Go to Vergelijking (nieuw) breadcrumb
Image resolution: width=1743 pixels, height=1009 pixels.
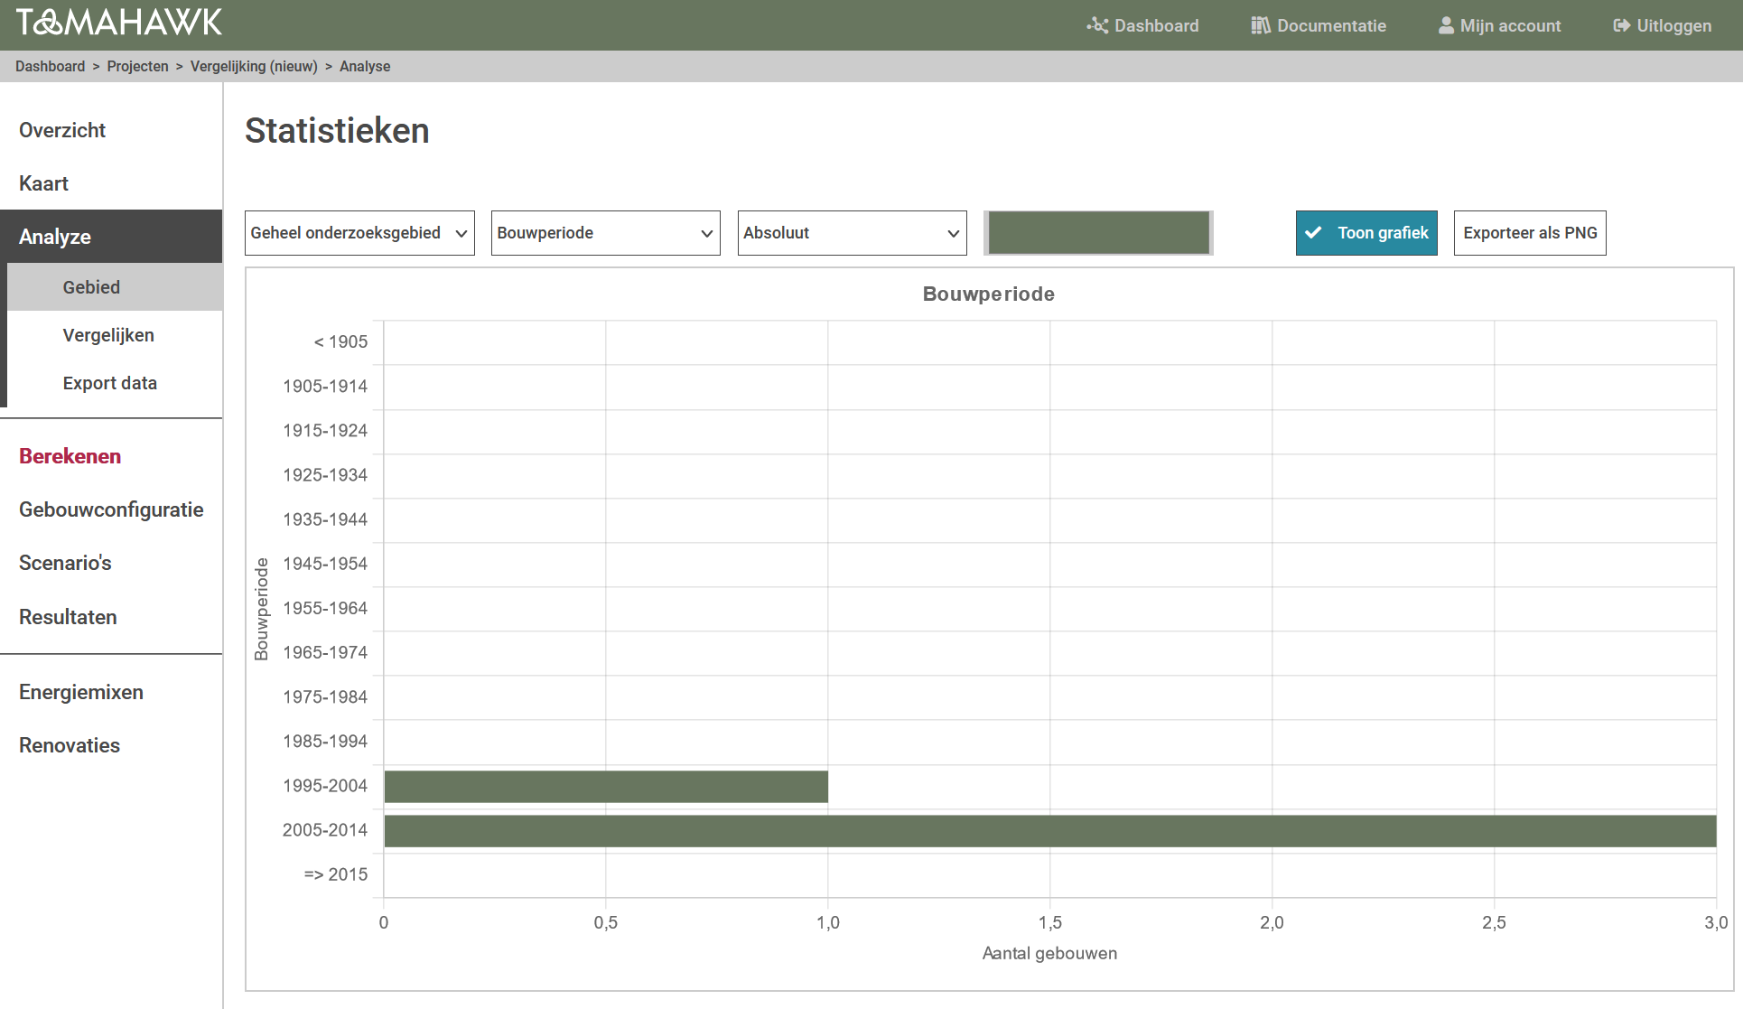click(x=254, y=66)
